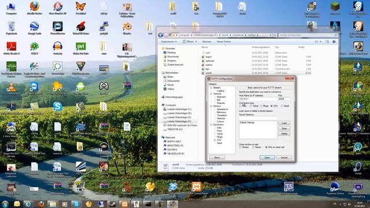Screen dimensions: 370x208
Task: Click the Open button in PuTTY
Action: 267,157
